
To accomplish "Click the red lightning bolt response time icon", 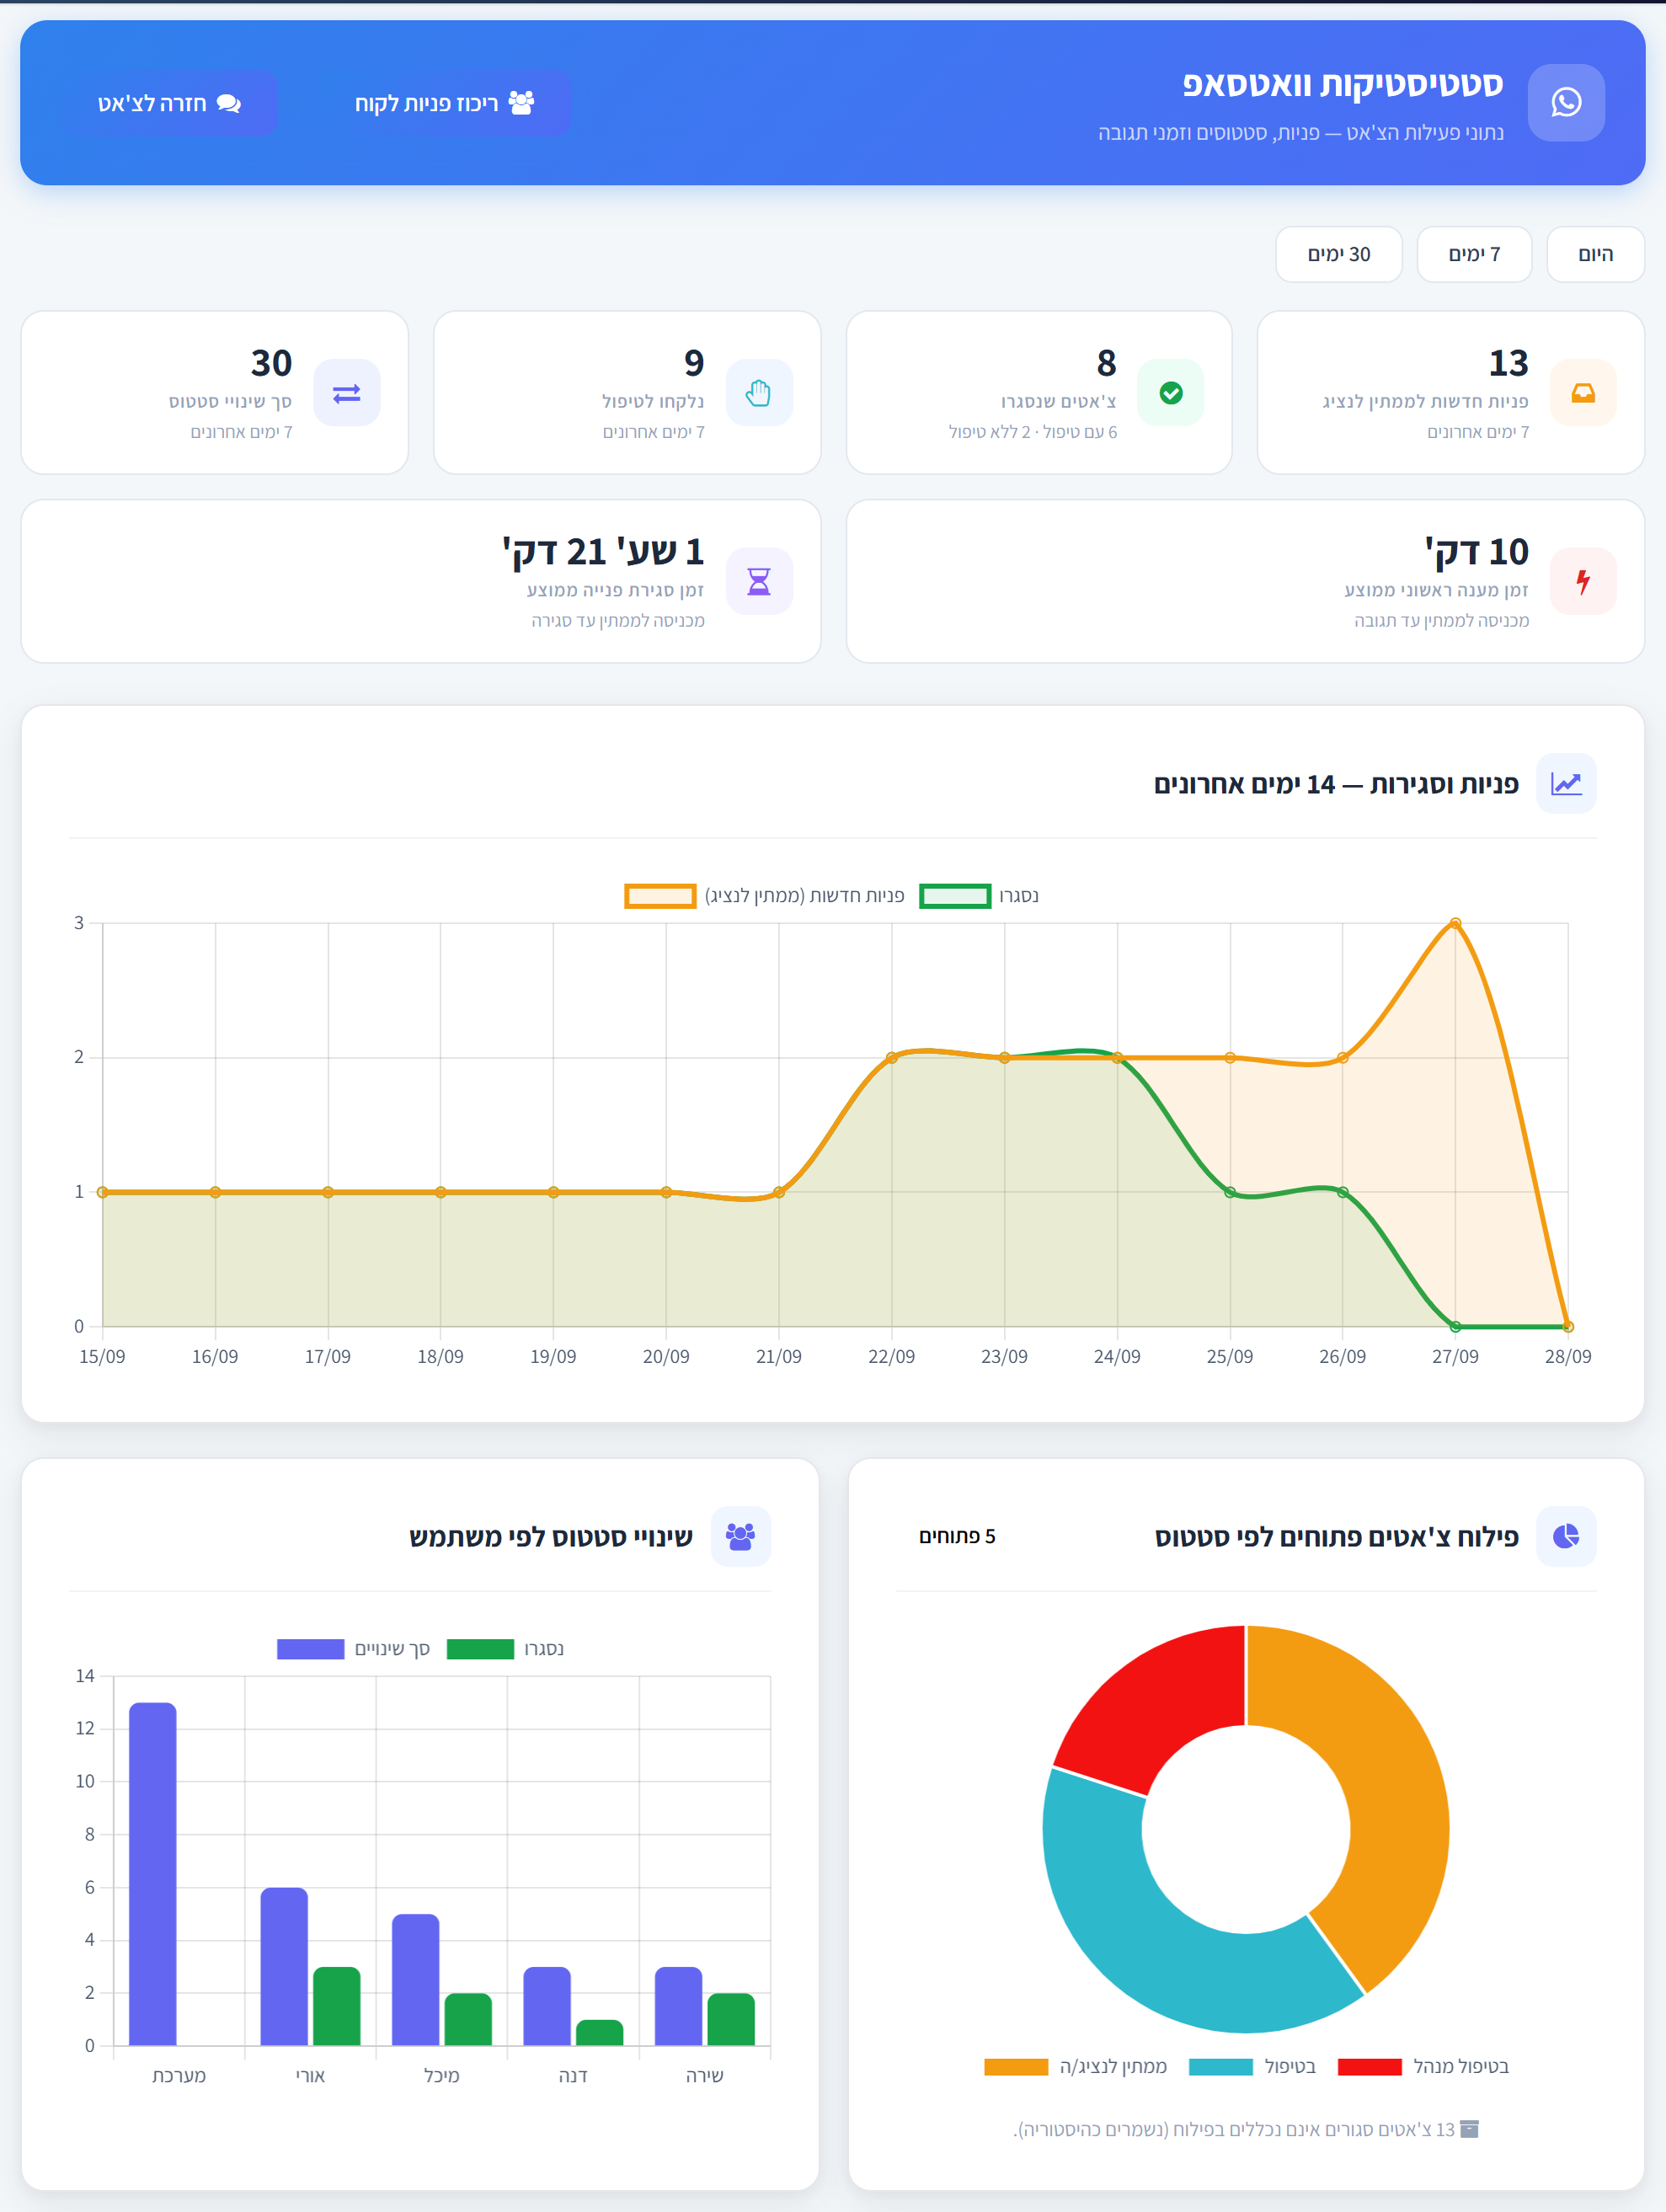I will point(1583,581).
